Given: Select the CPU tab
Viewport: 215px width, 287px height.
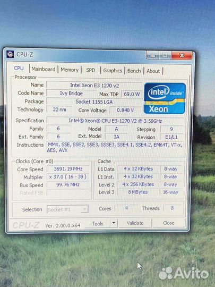Looking at the screenshot, I should tap(19, 68).
